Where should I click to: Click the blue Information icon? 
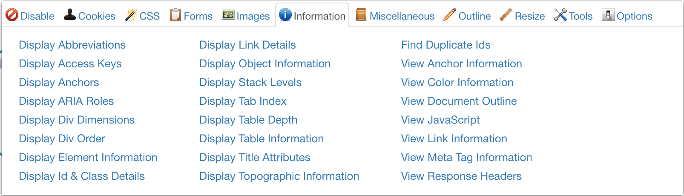point(285,15)
